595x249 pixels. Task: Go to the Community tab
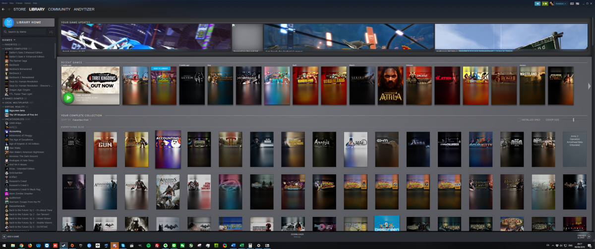point(59,9)
